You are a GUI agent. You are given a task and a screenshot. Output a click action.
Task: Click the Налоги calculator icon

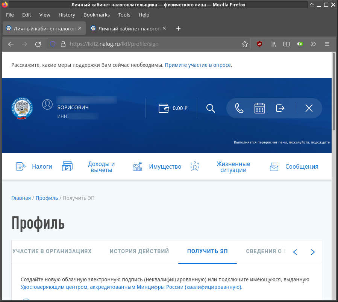click(x=21, y=166)
